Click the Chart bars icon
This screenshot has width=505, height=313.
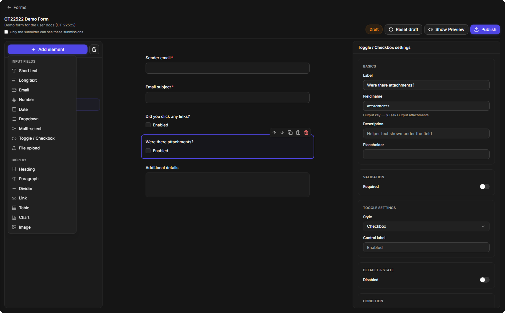[14, 218]
